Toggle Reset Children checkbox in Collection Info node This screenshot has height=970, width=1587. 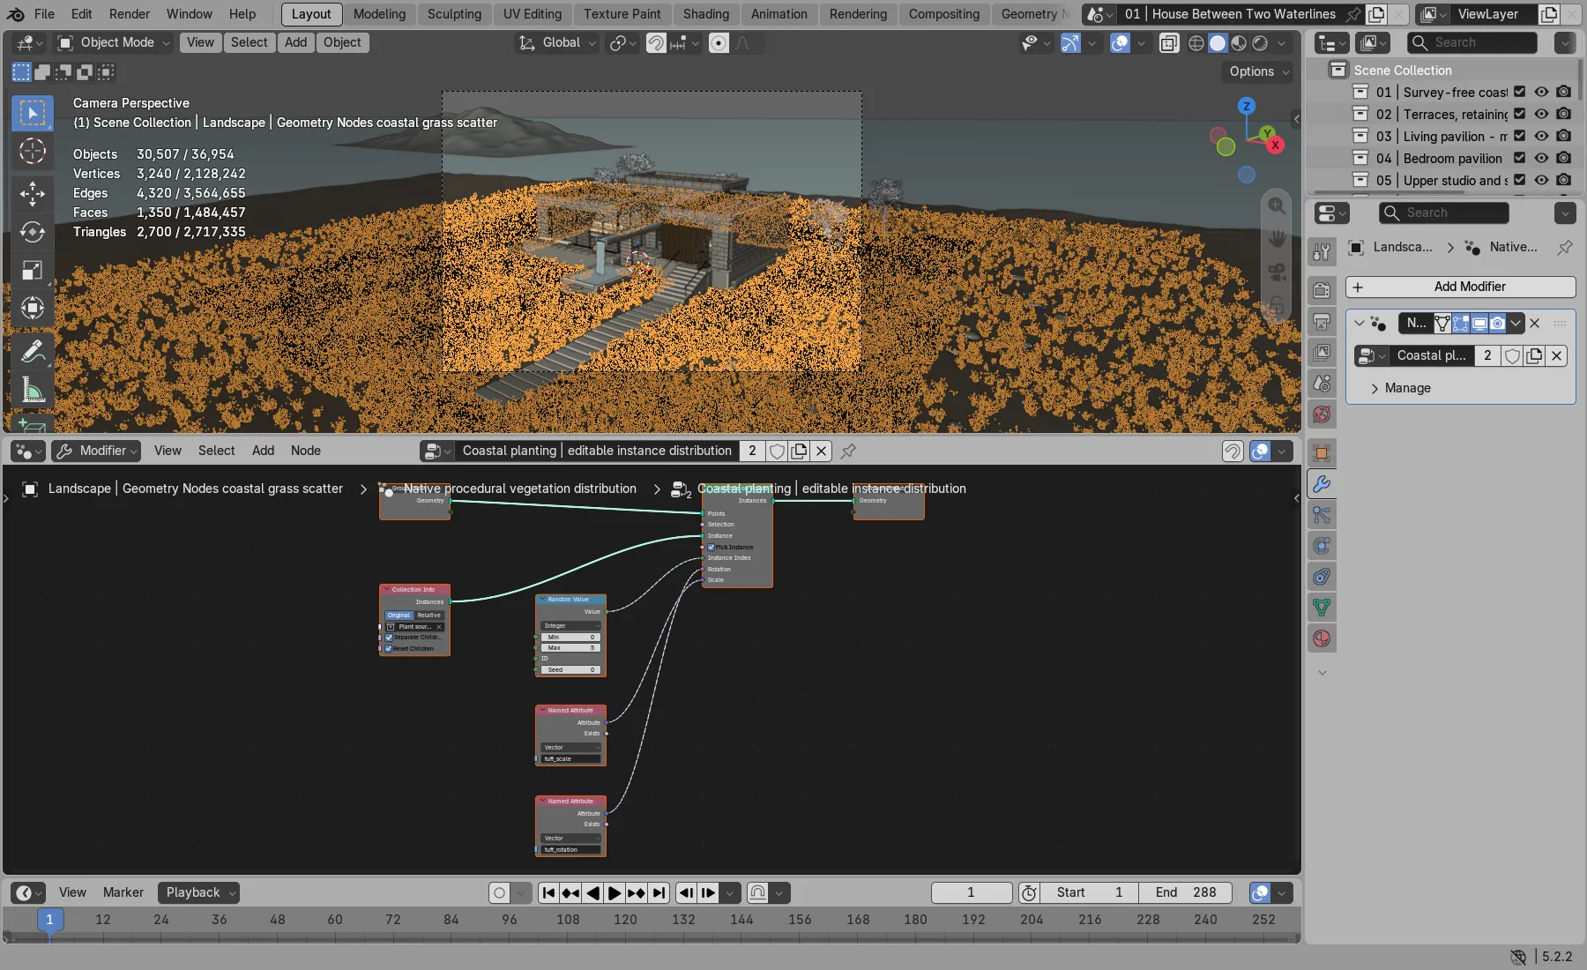(388, 648)
